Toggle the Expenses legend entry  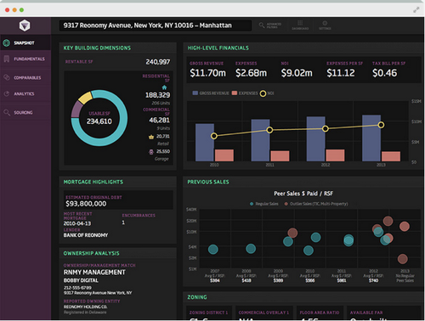245,93
